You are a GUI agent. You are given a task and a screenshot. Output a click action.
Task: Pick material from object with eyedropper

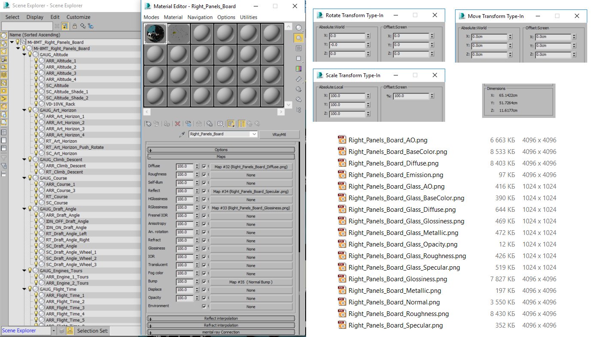pos(183,135)
